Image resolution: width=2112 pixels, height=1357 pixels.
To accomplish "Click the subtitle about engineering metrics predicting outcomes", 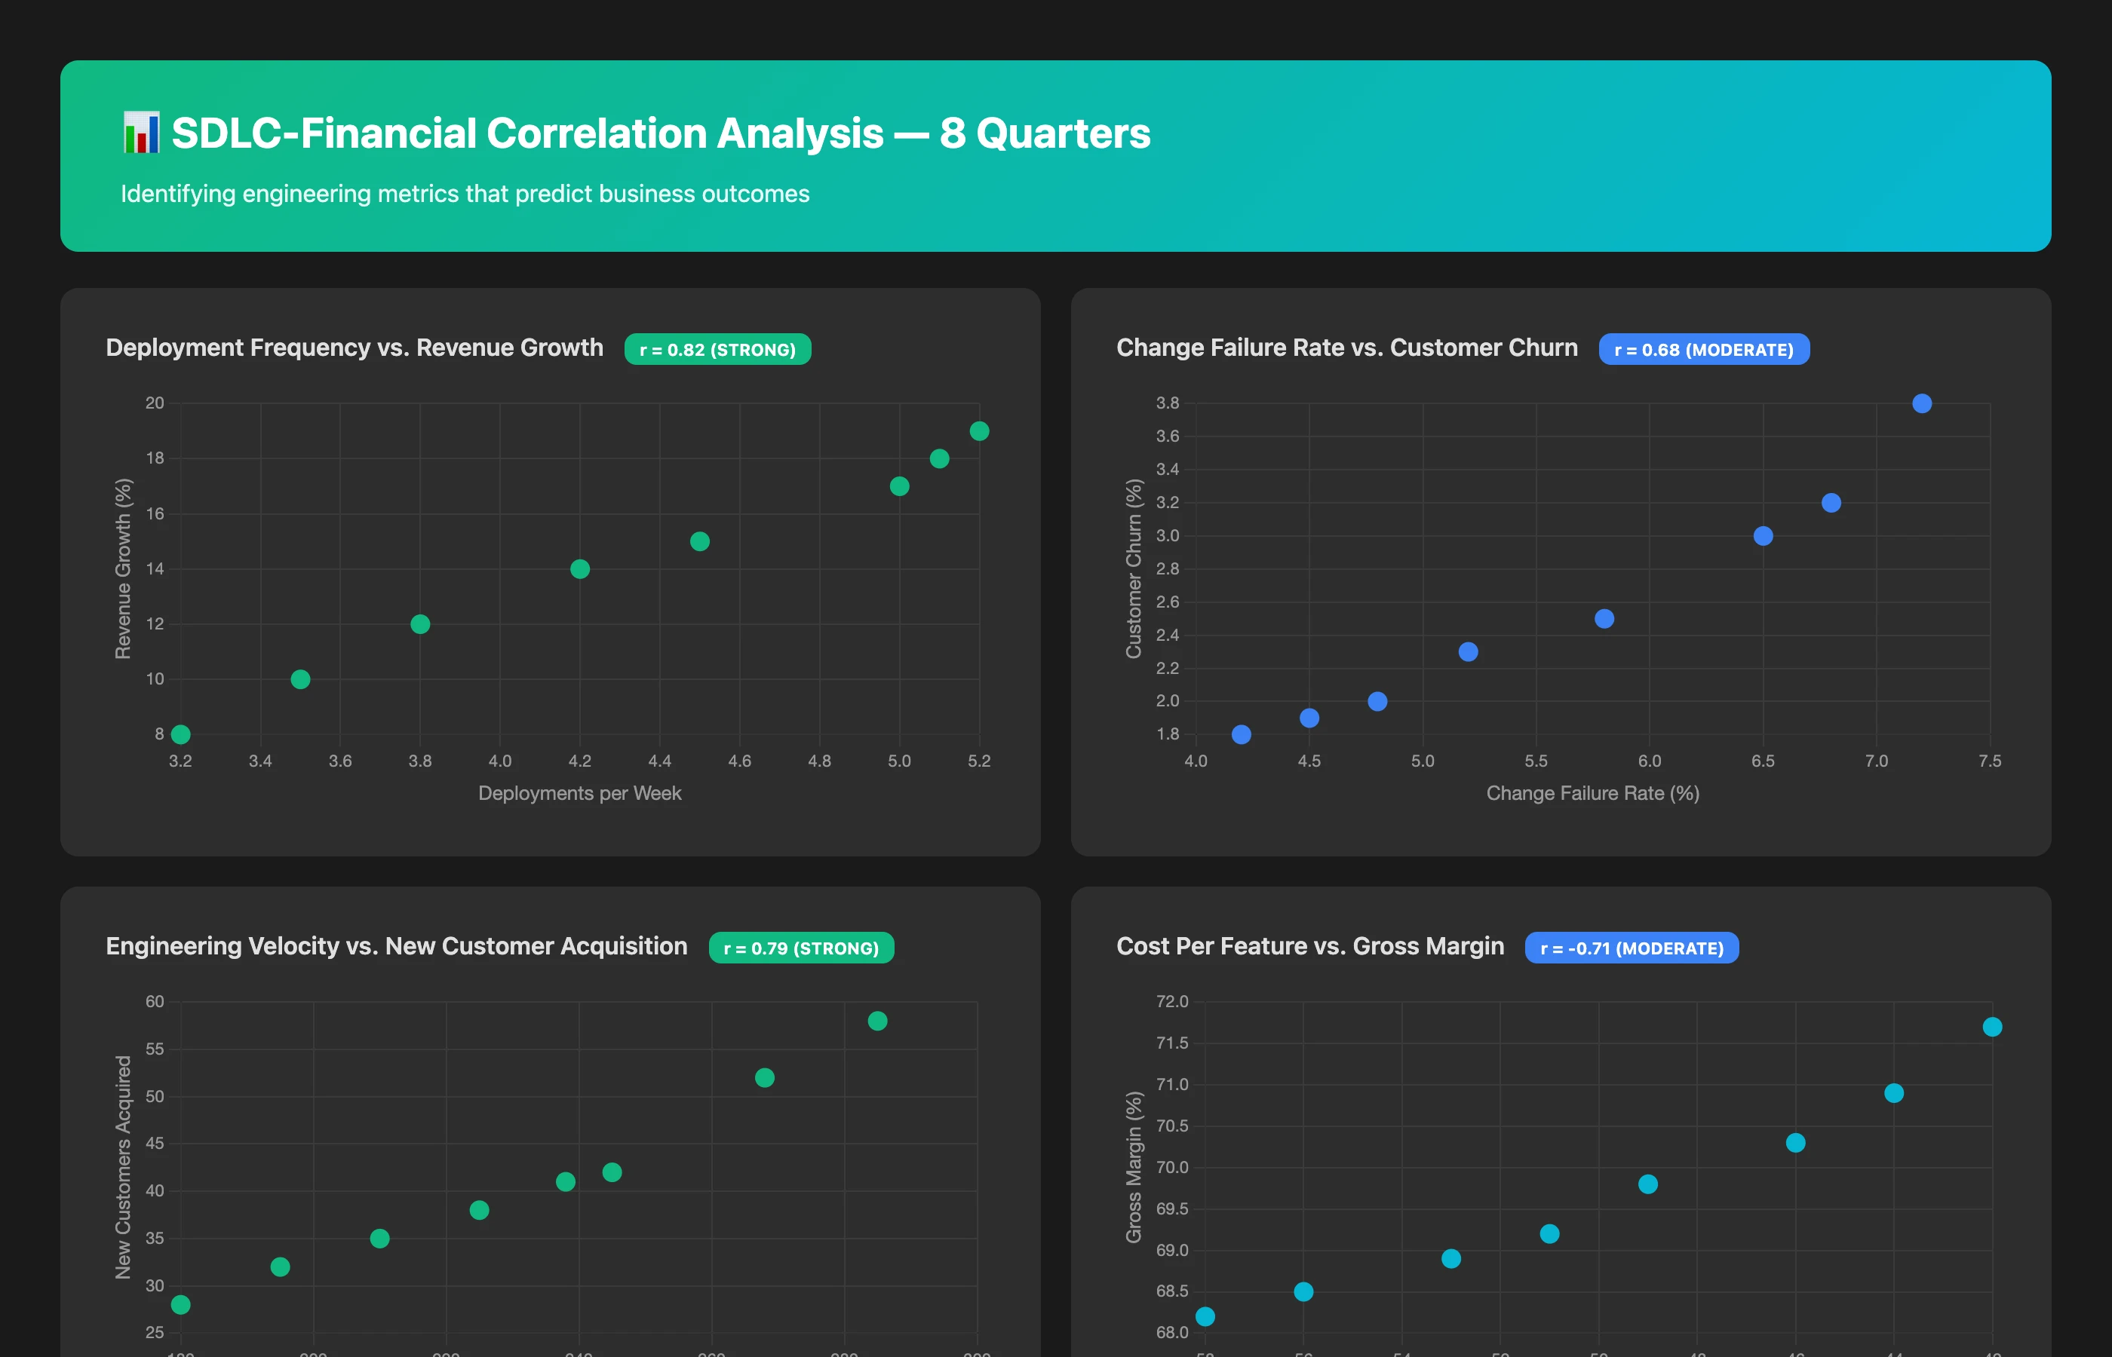I will (465, 194).
